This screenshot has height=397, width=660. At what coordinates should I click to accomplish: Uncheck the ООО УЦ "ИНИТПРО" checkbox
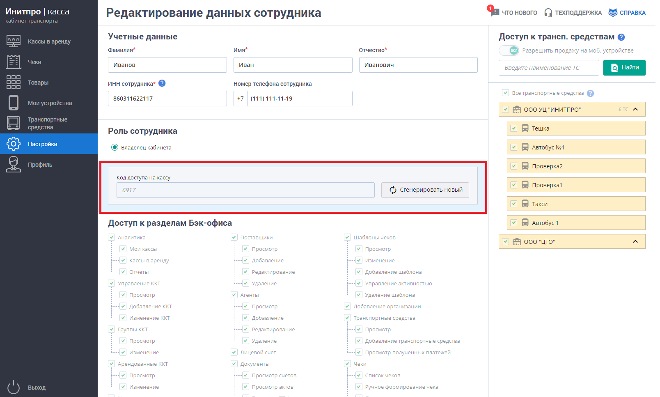click(x=506, y=110)
